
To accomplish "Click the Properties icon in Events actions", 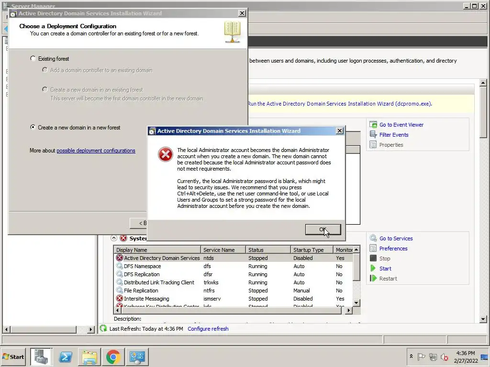I will pyautogui.click(x=373, y=144).
